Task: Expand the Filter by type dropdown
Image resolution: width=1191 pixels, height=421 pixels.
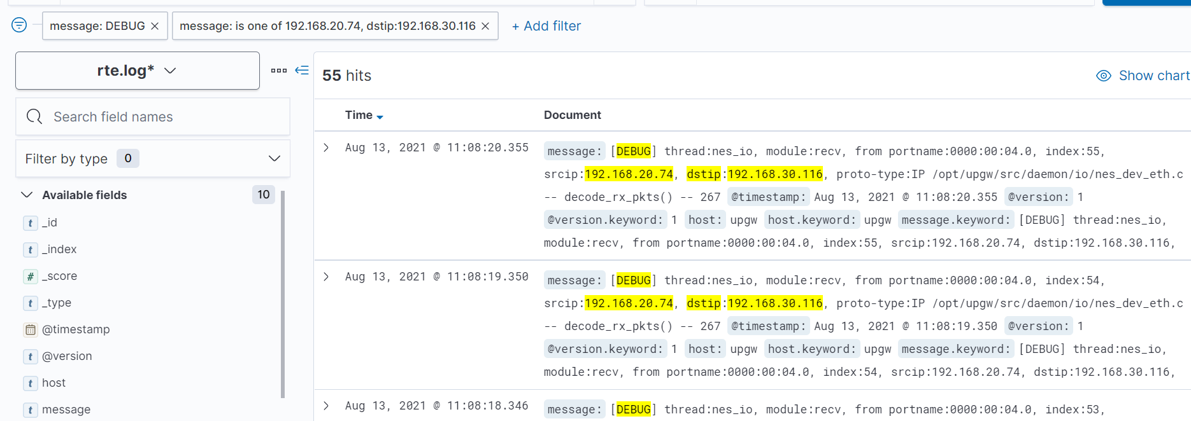Action: [x=153, y=158]
